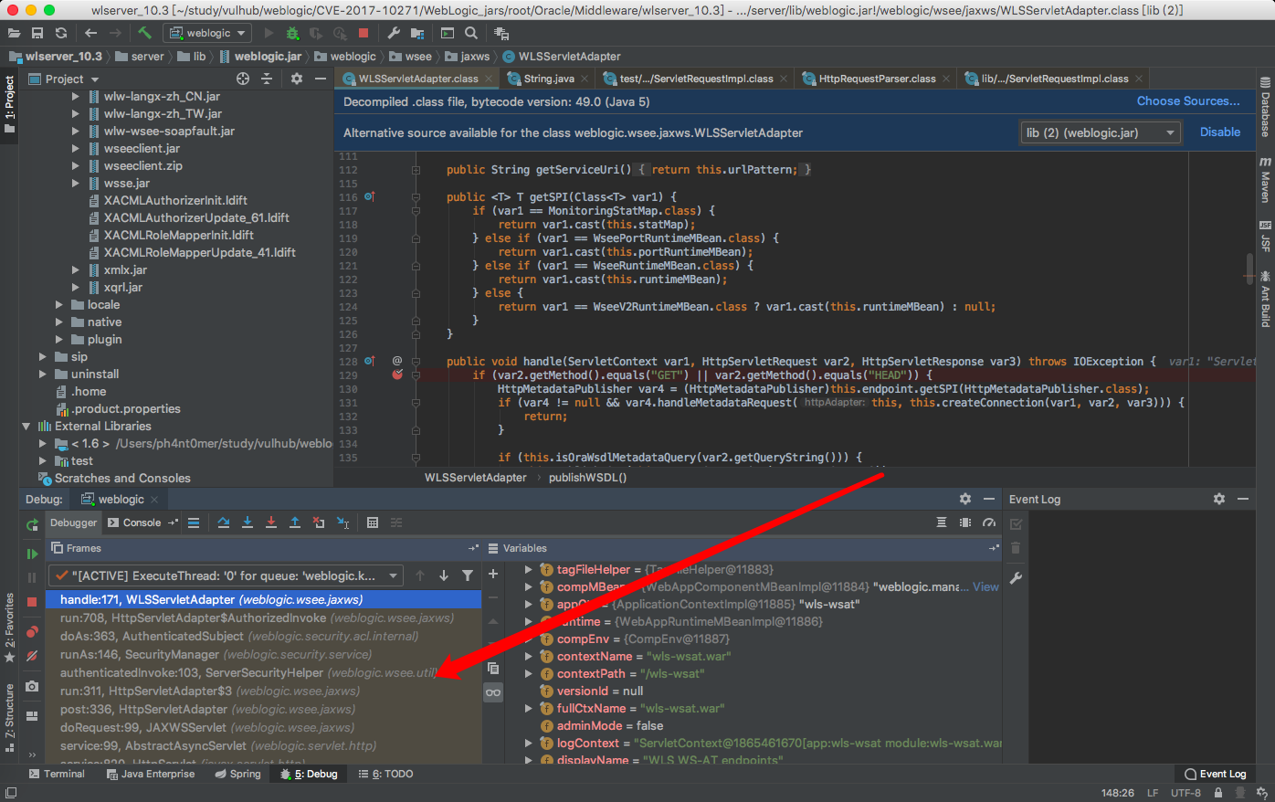Expand the tagFileHelper variable

528,569
